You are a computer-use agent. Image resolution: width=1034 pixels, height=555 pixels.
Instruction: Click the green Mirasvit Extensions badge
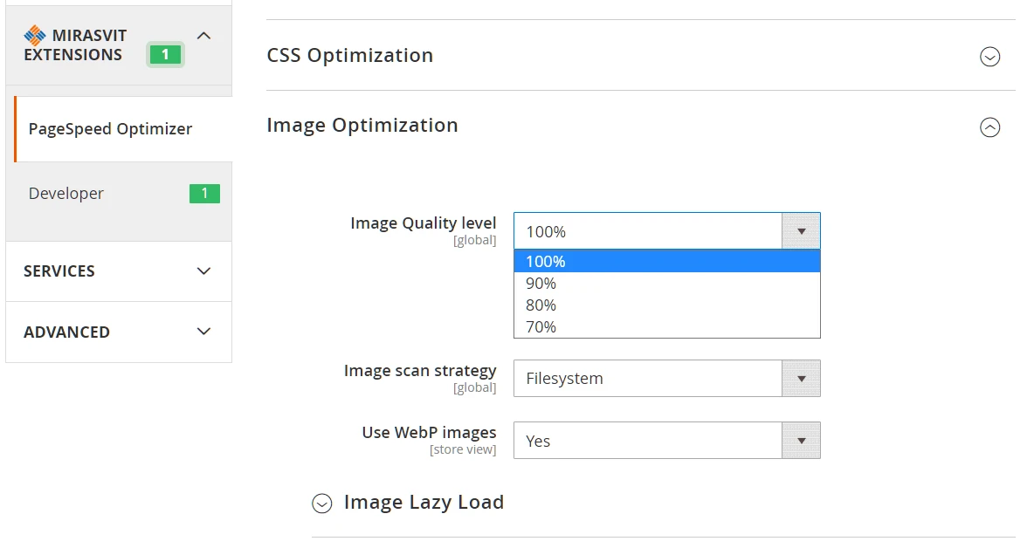click(x=165, y=55)
